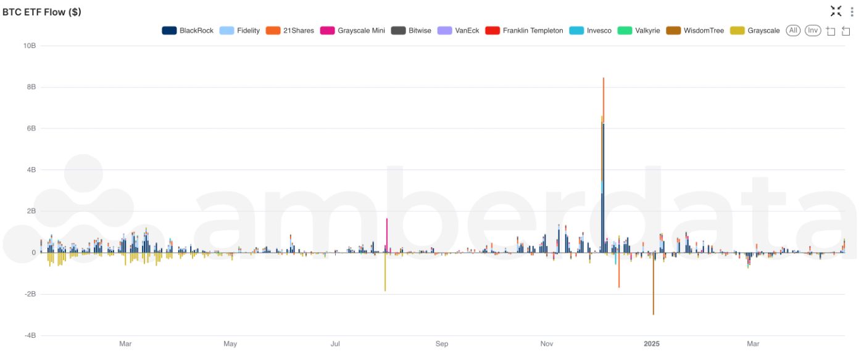Screen dimensions: 864x355
Task: Select the Franklin Templeton legend swatch
Action: pyautogui.click(x=493, y=30)
